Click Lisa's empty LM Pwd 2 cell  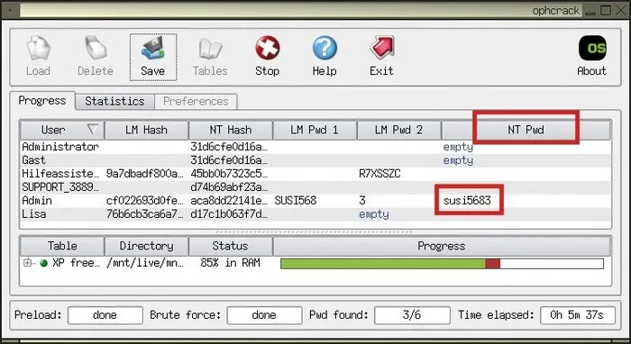[x=374, y=214]
